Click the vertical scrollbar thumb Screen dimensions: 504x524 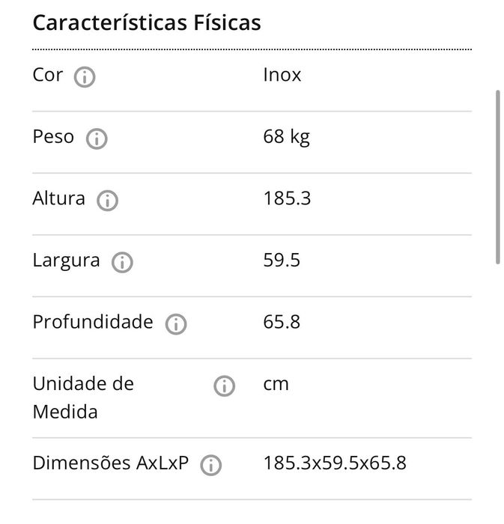[x=498, y=176]
